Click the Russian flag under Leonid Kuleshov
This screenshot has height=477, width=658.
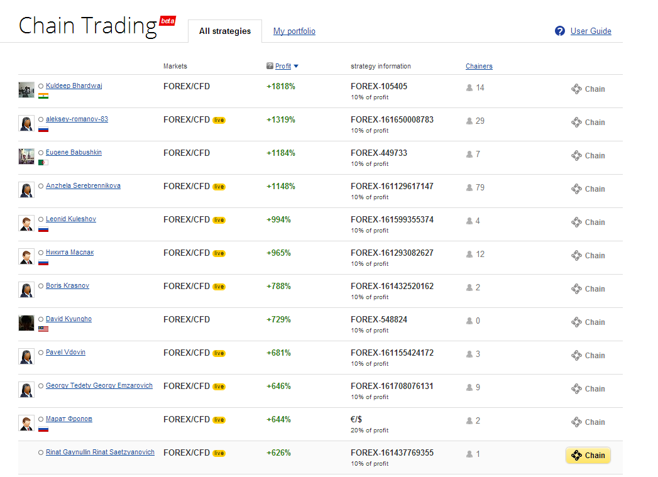pos(43,229)
